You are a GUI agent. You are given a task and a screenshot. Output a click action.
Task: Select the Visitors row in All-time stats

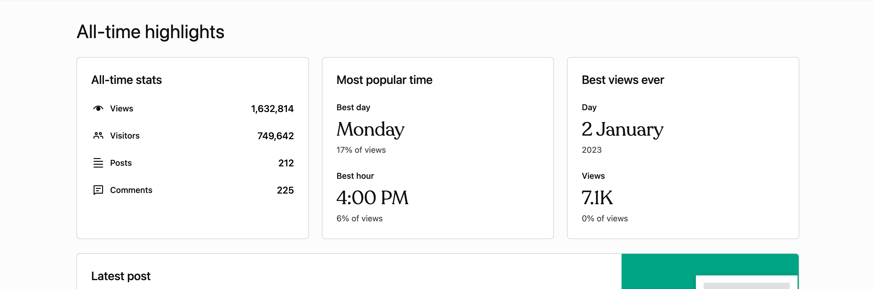pyautogui.click(x=193, y=136)
